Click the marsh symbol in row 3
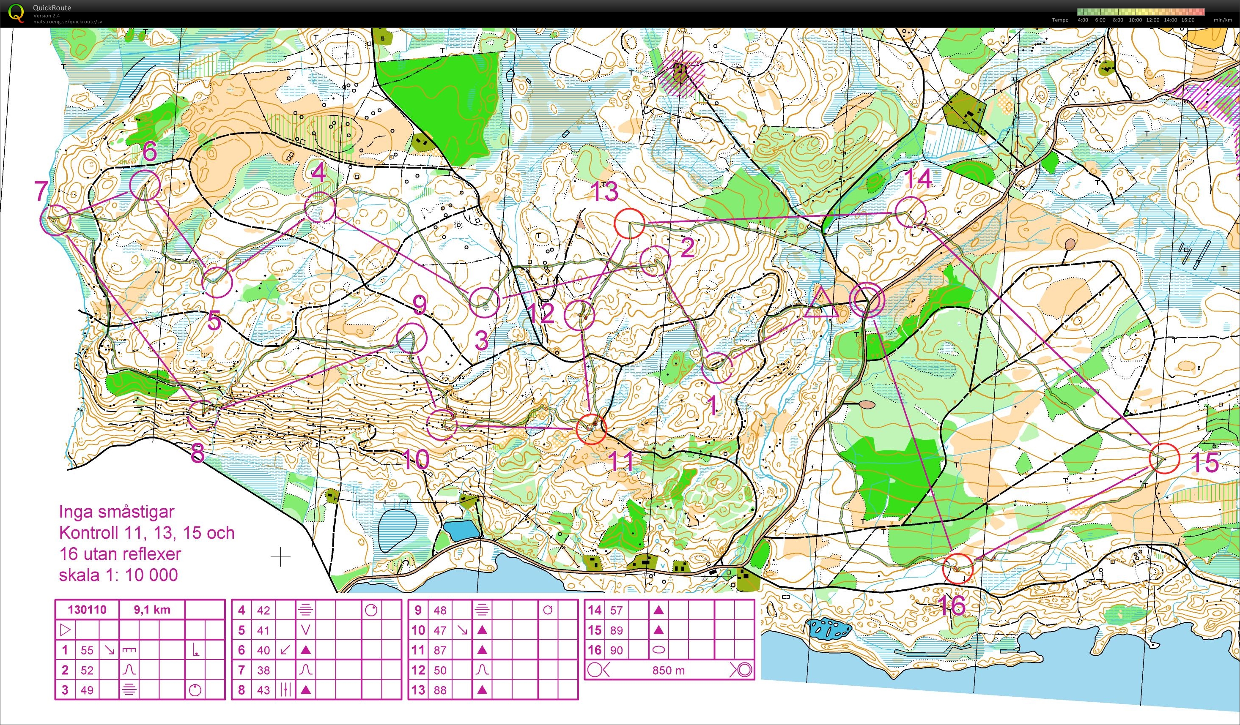The width and height of the screenshot is (1240, 725). coord(129,690)
